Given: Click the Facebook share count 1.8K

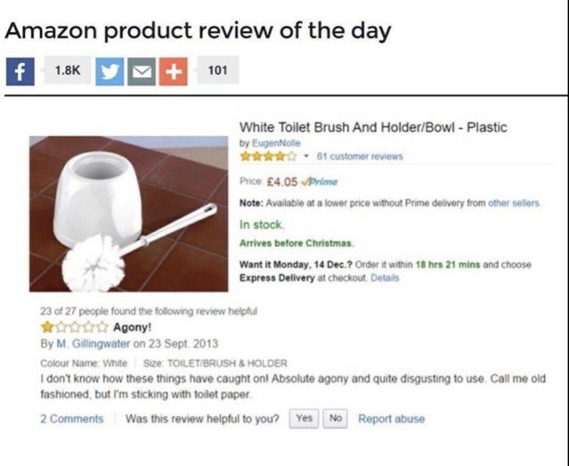Looking at the screenshot, I should tap(66, 68).
